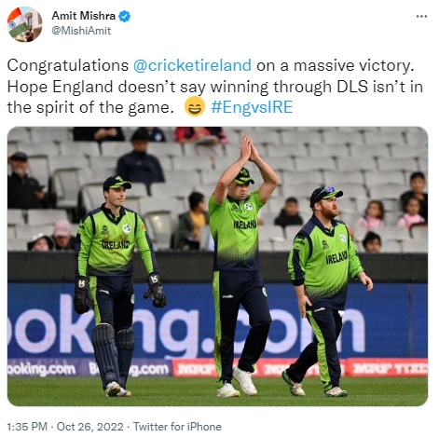
Task: Open the Amit Mishra display name
Action: [x=83, y=16]
